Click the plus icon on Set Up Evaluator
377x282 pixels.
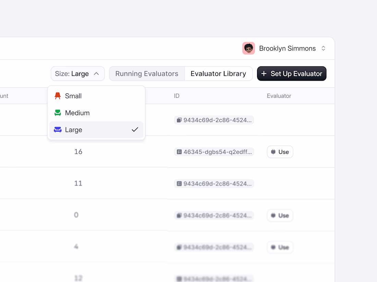(264, 73)
